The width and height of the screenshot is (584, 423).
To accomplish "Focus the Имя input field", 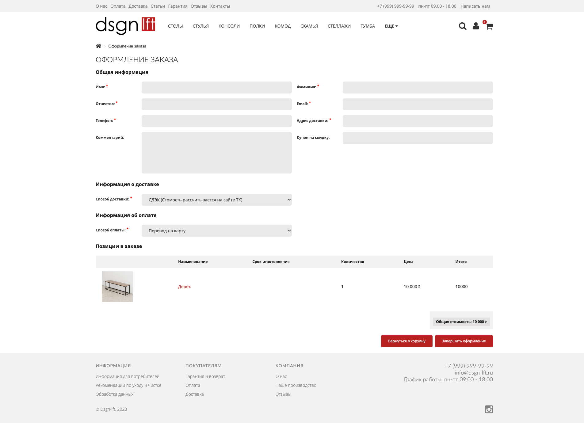I will [216, 88].
